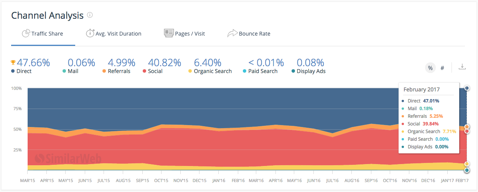Viewport: 478px width, 192px height.
Task: Click the Paid Search legend label
Action: point(263,71)
